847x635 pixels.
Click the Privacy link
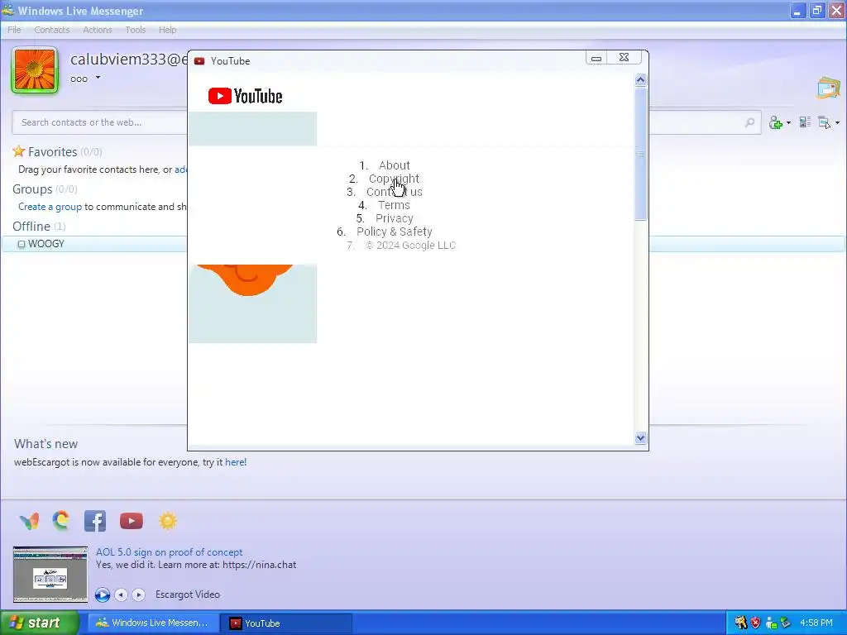click(x=395, y=218)
